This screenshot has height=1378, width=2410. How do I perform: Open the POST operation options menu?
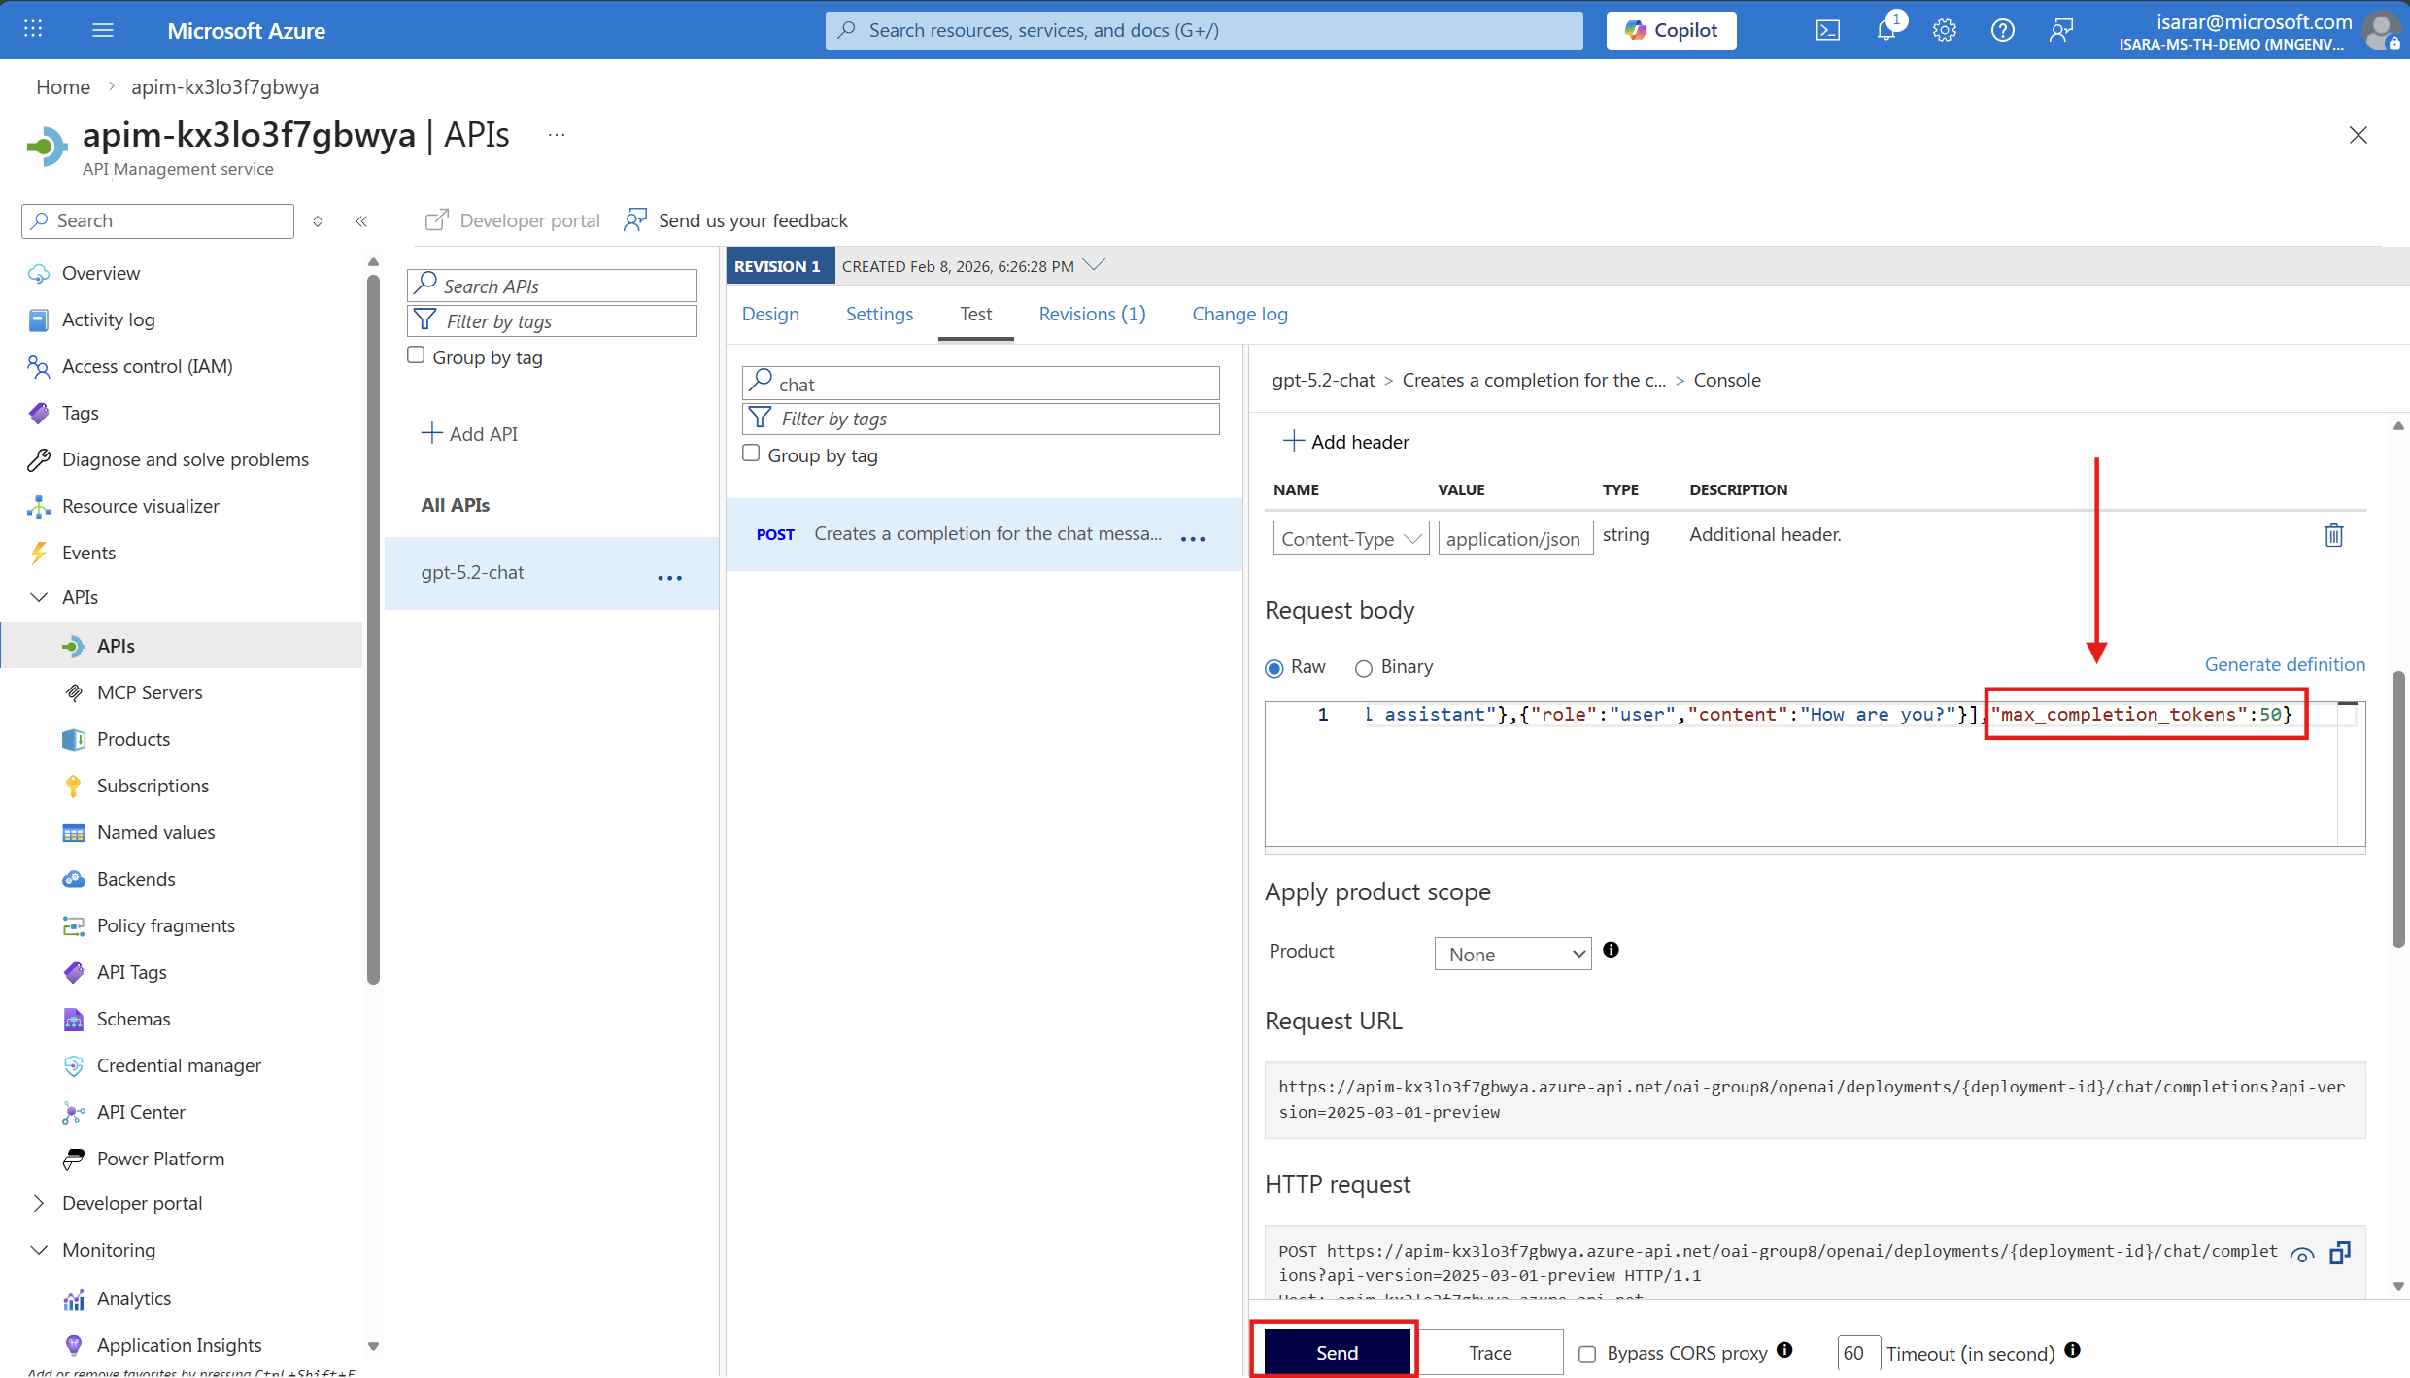[1193, 539]
